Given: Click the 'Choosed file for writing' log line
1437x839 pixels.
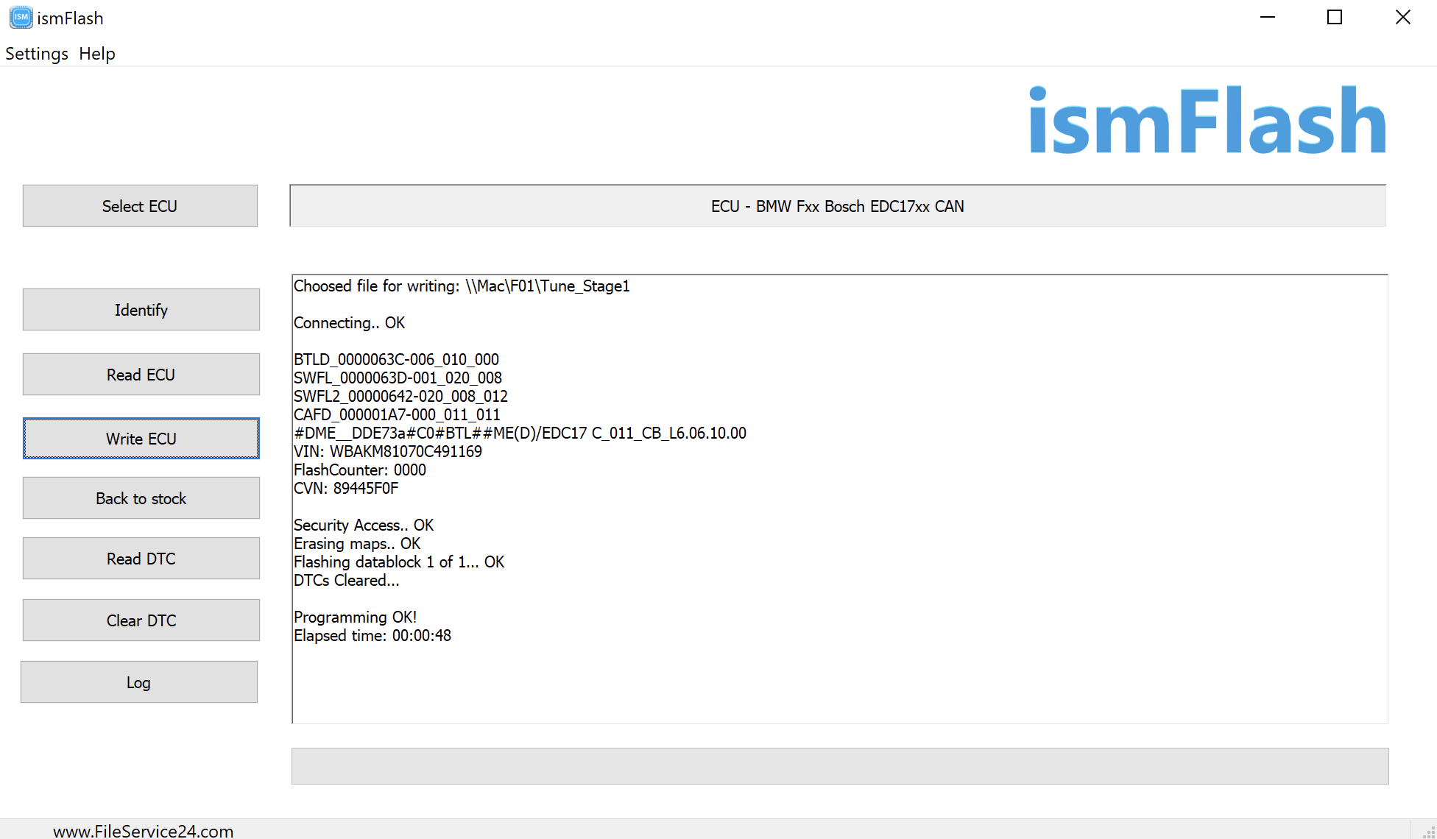Looking at the screenshot, I should 462,286.
